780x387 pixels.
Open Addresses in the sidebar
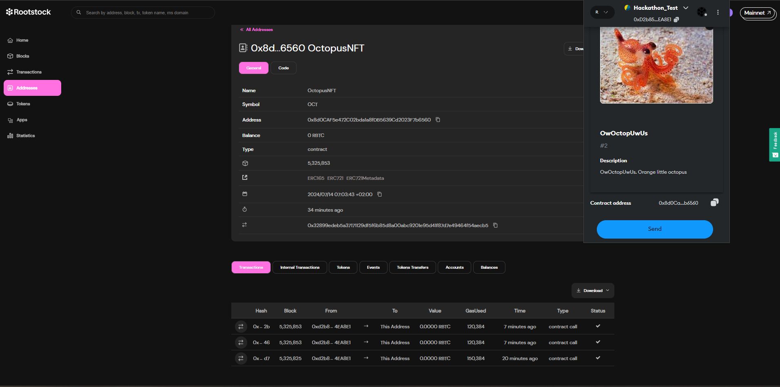tap(32, 88)
